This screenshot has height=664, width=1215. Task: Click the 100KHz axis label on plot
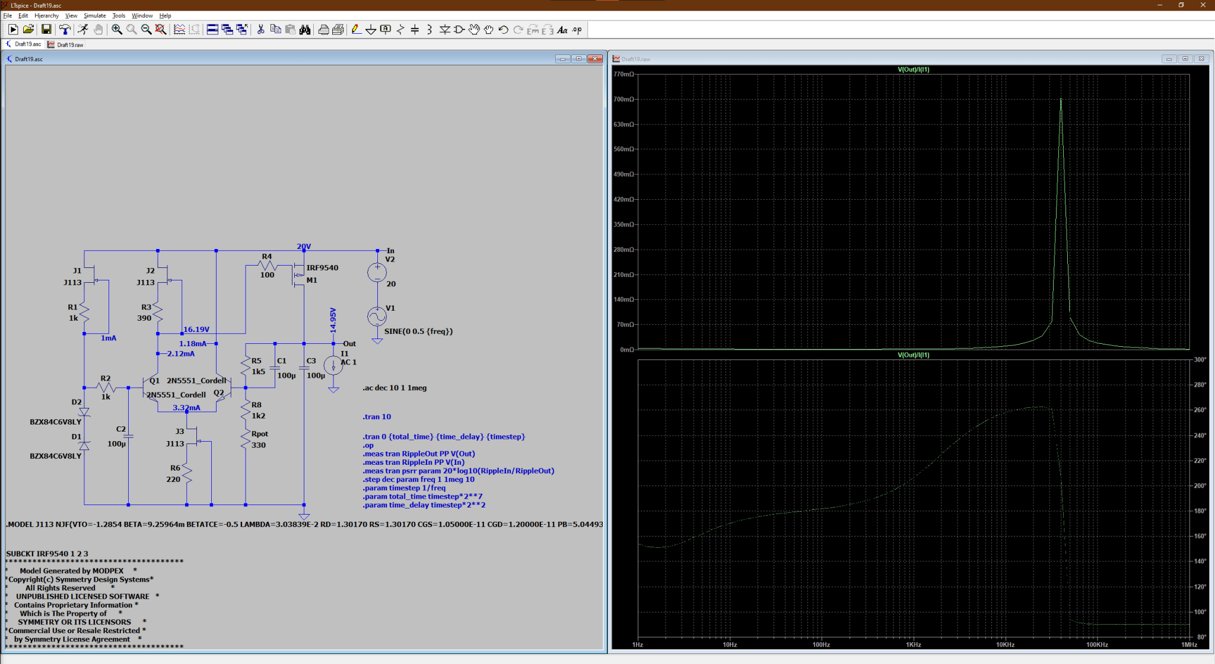[1097, 644]
